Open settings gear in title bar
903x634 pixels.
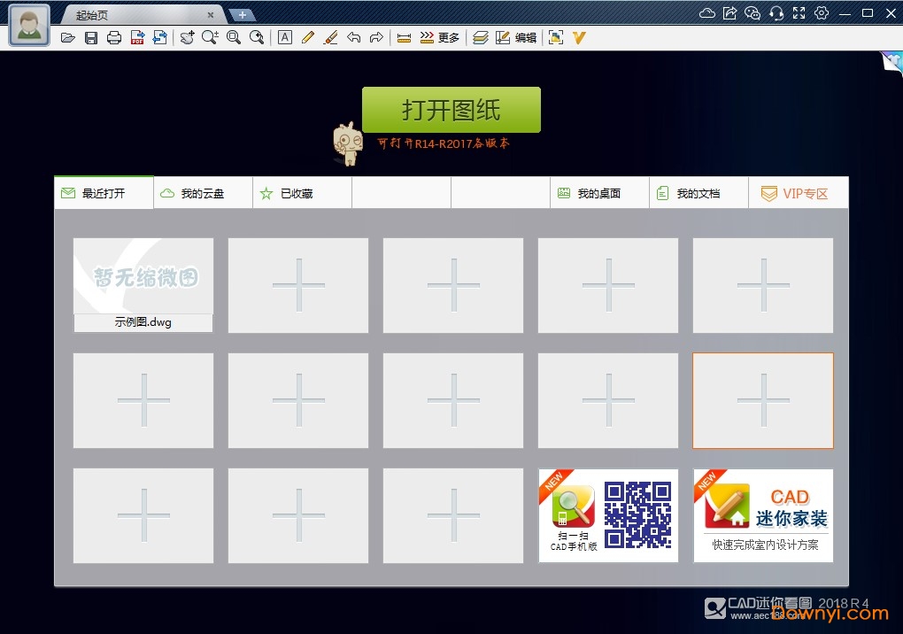822,13
